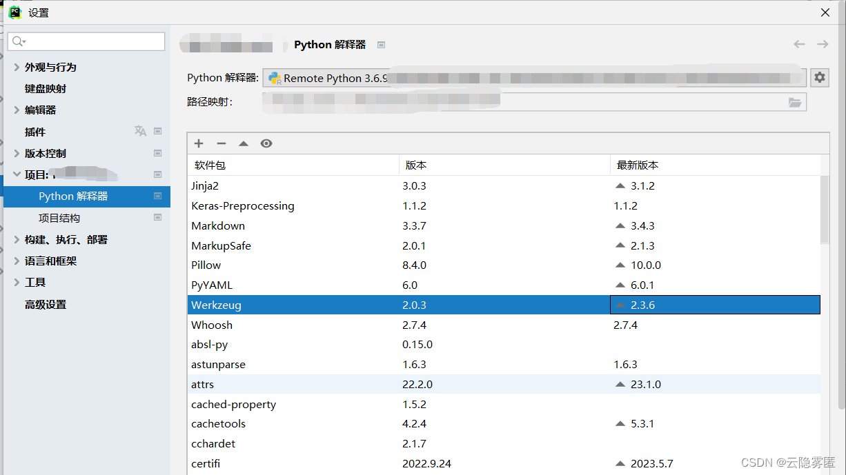The width and height of the screenshot is (846, 475).
Task: Select the cached-property package row
Action: click(x=504, y=404)
